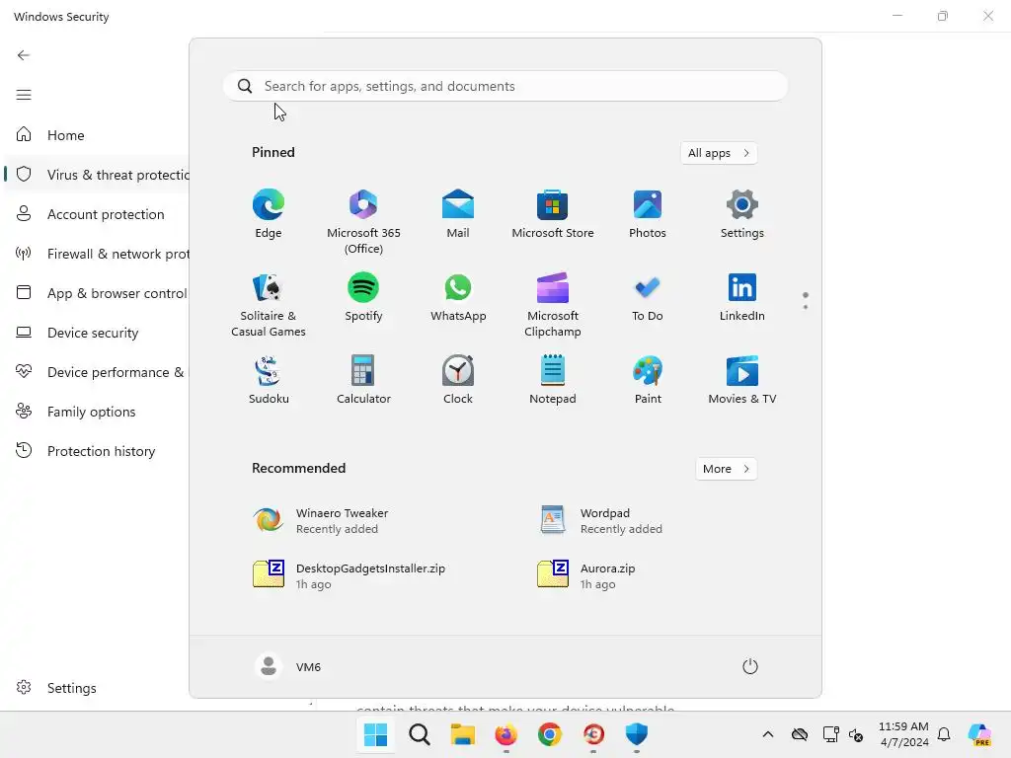Open the pinned Settings gear app
The height and width of the screenshot is (758, 1011).
pyautogui.click(x=742, y=214)
